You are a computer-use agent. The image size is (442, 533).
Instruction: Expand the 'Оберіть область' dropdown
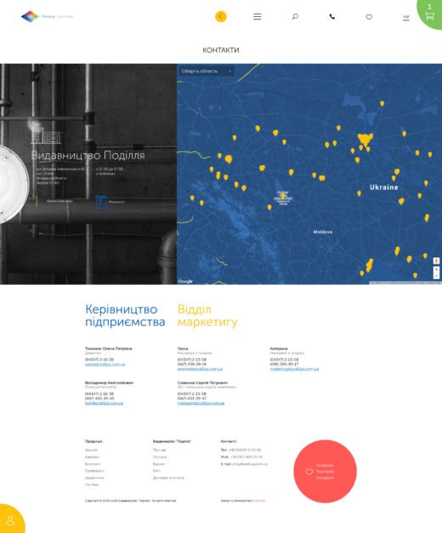tap(207, 71)
